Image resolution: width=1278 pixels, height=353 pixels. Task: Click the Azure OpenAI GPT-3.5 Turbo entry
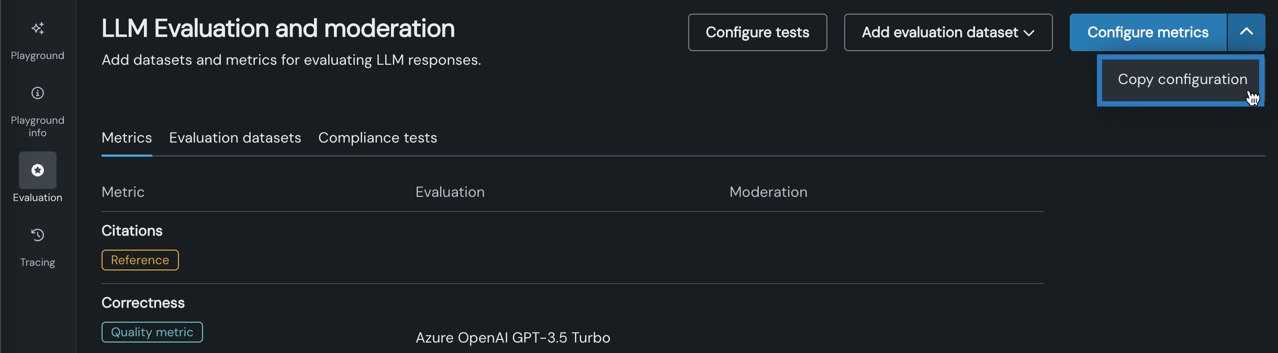pyautogui.click(x=513, y=338)
